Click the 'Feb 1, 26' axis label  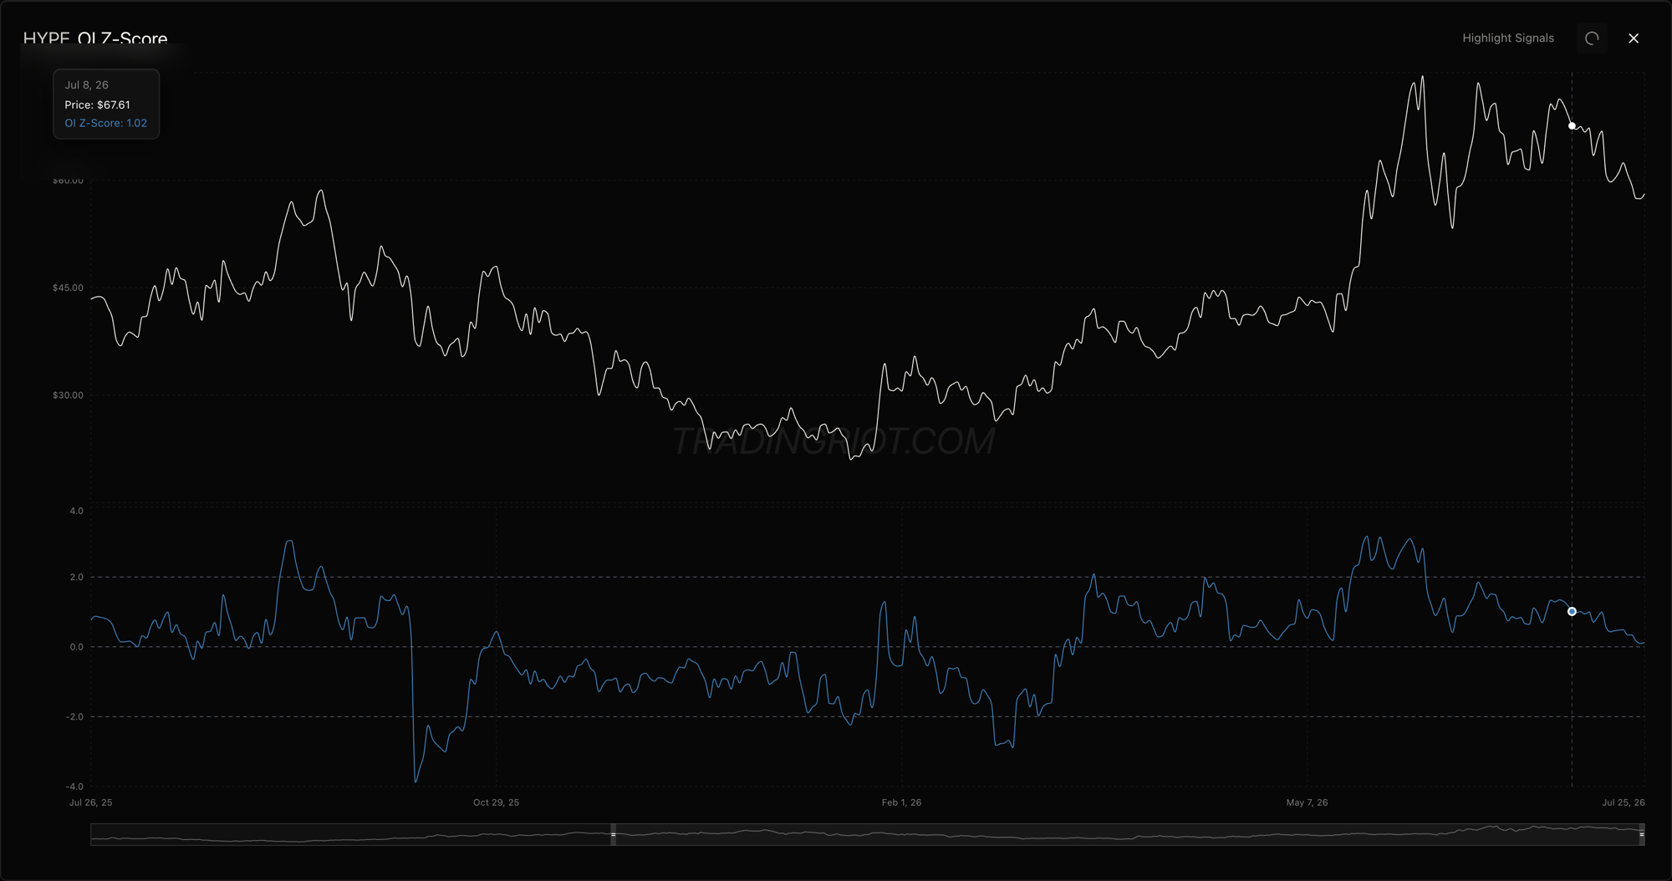[x=901, y=802]
